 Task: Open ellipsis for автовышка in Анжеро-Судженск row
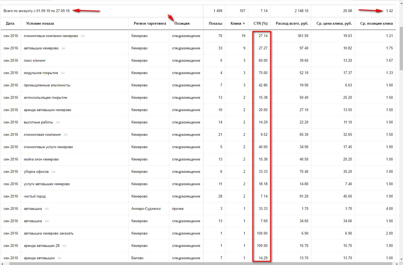47,209
